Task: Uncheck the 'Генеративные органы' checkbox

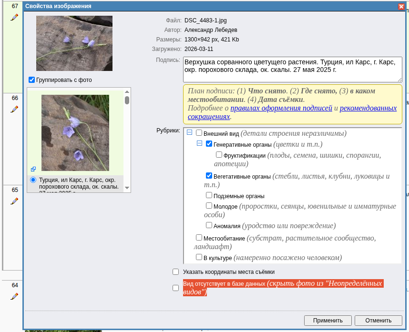Action: pyautogui.click(x=209, y=144)
